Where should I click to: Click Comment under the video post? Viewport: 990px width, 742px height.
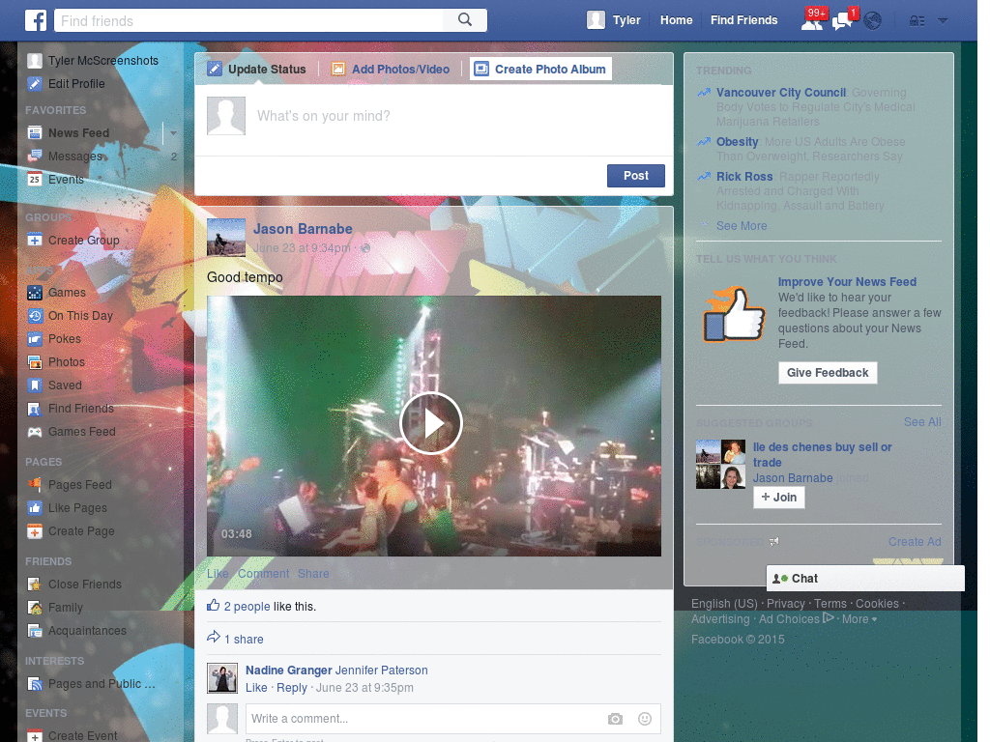pyautogui.click(x=263, y=574)
